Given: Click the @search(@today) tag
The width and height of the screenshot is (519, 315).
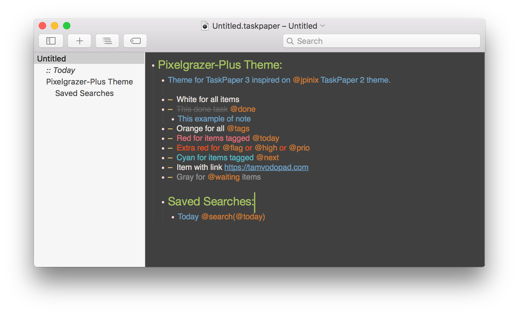Looking at the screenshot, I should pyautogui.click(x=233, y=217).
